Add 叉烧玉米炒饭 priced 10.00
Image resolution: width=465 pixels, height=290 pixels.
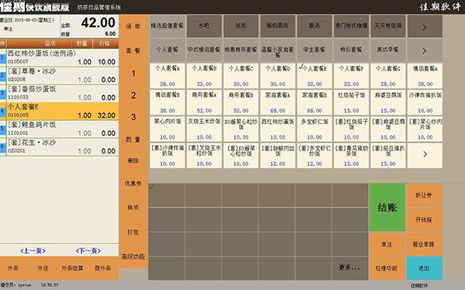click(205, 129)
